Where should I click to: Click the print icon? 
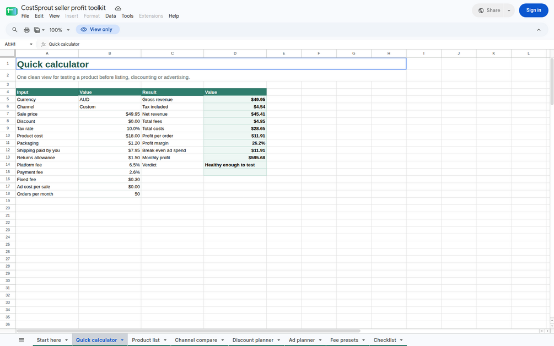(x=26, y=30)
